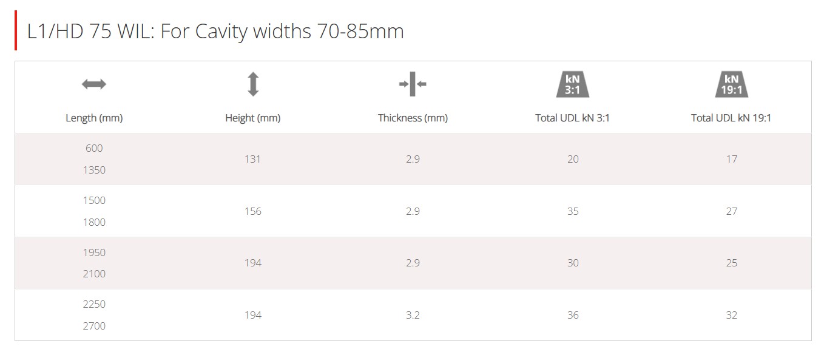
Task: Click the Thickness arrows icon
Action: [x=413, y=84]
